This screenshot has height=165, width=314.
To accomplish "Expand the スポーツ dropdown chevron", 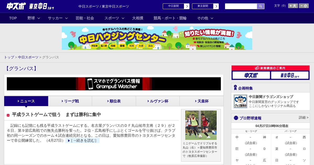I will pos(123,18).
